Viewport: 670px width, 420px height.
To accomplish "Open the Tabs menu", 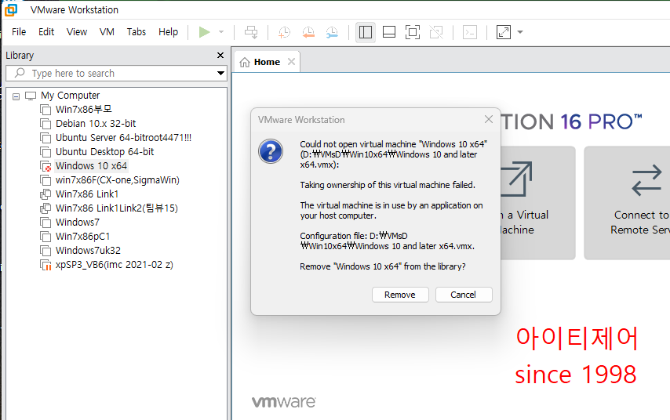I will [137, 32].
